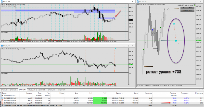Click the ID эксперта column header
The image size is (204, 107).
pyautogui.click(x=199, y=93)
